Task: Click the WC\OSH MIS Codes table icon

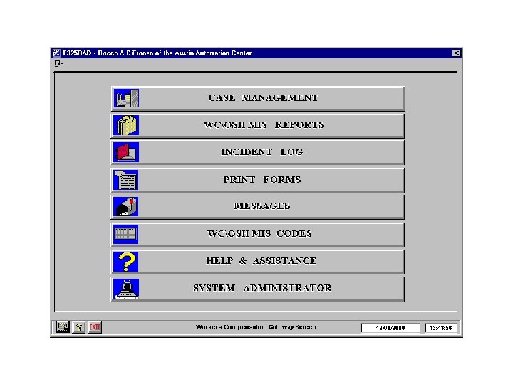Action: (x=126, y=234)
